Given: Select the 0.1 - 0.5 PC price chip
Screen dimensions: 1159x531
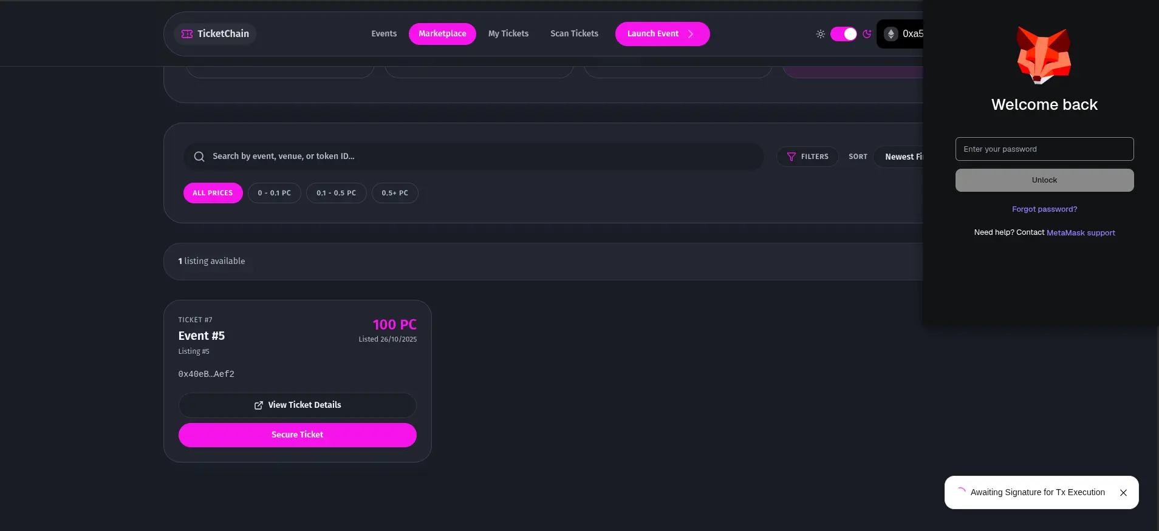Looking at the screenshot, I should tap(336, 193).
